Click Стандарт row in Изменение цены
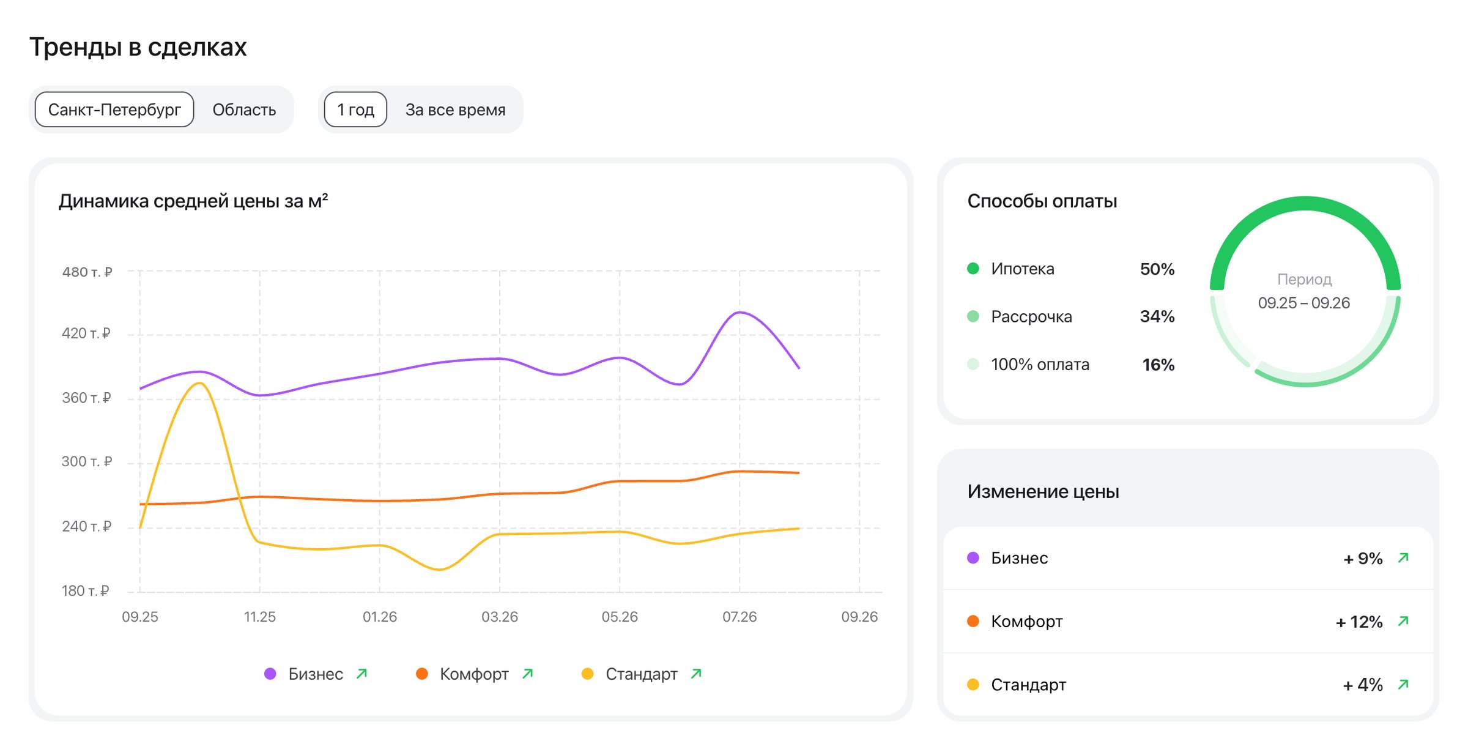 click(1188, 685)
